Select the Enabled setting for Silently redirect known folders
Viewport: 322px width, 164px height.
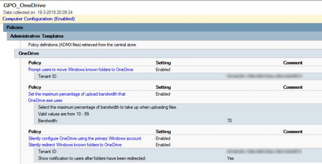click(163, 145)
